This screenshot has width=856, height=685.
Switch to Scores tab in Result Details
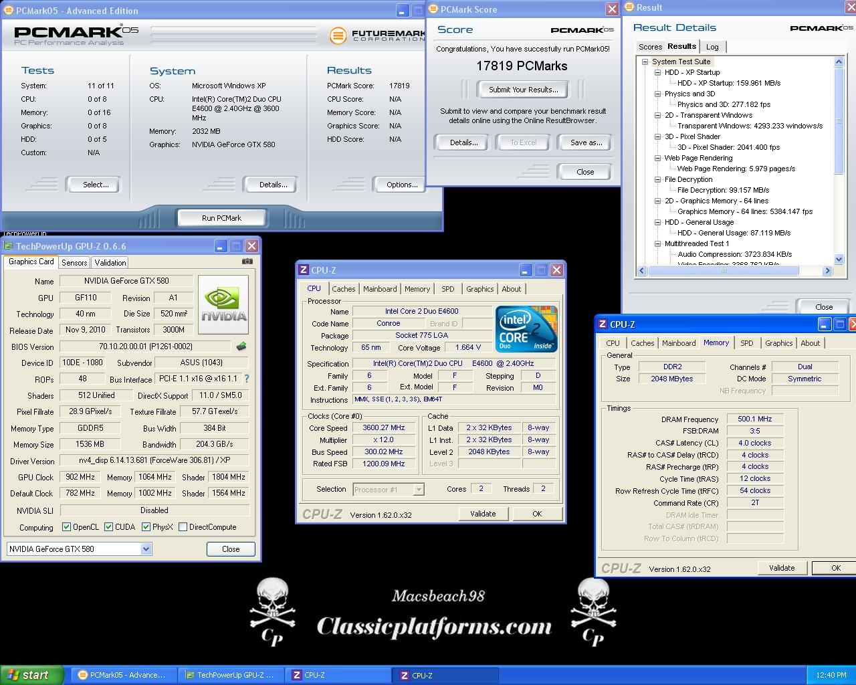click(x=650, y=47)
